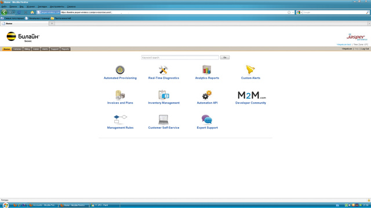Click the Vimpelcom link beside Help
Screen dimensions: 371x208
pos(347,49)
